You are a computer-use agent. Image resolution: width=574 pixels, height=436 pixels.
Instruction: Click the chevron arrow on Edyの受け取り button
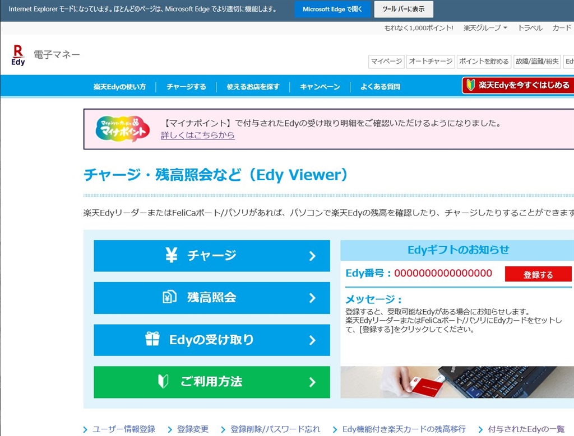[x=312, y=340]
